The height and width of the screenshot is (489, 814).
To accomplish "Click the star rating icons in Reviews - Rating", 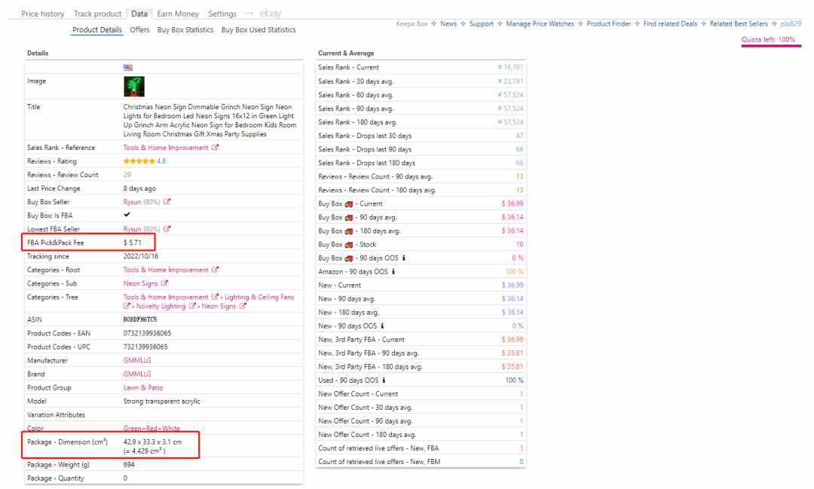I will point(139,161).
